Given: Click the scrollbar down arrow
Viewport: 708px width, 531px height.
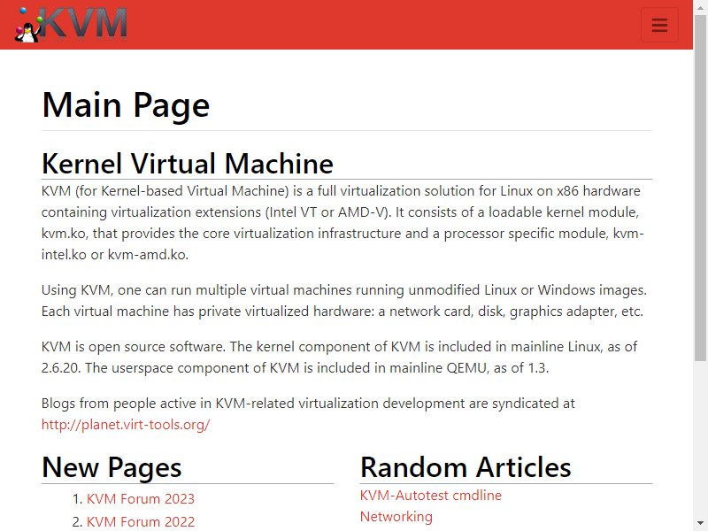Looking at the screenshot, I should click(x=700, y=524).
